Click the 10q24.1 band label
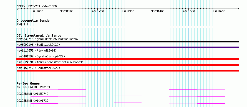The height and width of the screenshot is (107, 247). (22, 24)
